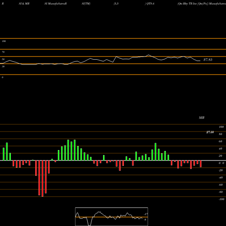Viewport: 226px width, 226px height.
Task: Open the mini overview chart thumbnail
Action: coord(112,217)
